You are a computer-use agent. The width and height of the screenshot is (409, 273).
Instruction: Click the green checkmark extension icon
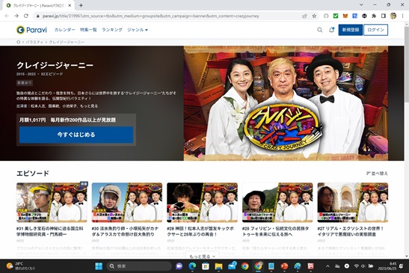(x=336, y=16)
